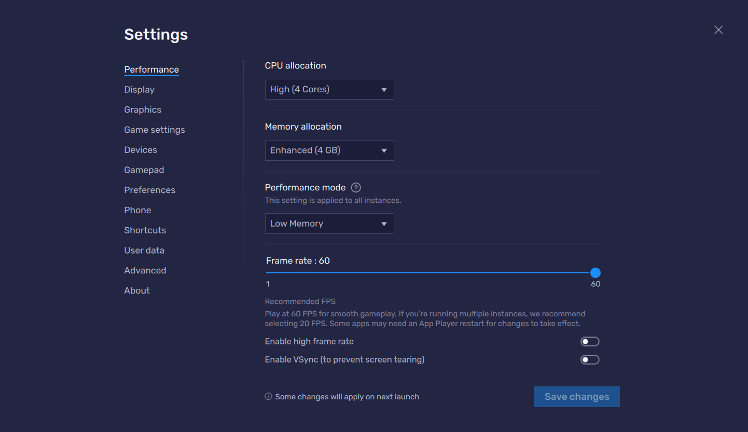Click 'This setting is applied to all instances' text

333,200
